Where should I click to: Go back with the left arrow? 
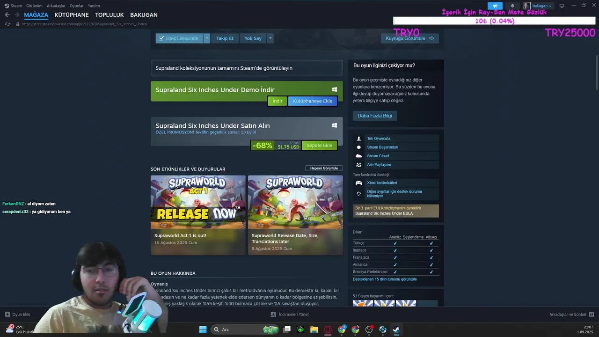7,15
